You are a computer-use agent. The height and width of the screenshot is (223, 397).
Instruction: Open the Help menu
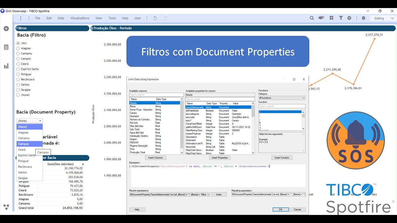tap(125, 18)
